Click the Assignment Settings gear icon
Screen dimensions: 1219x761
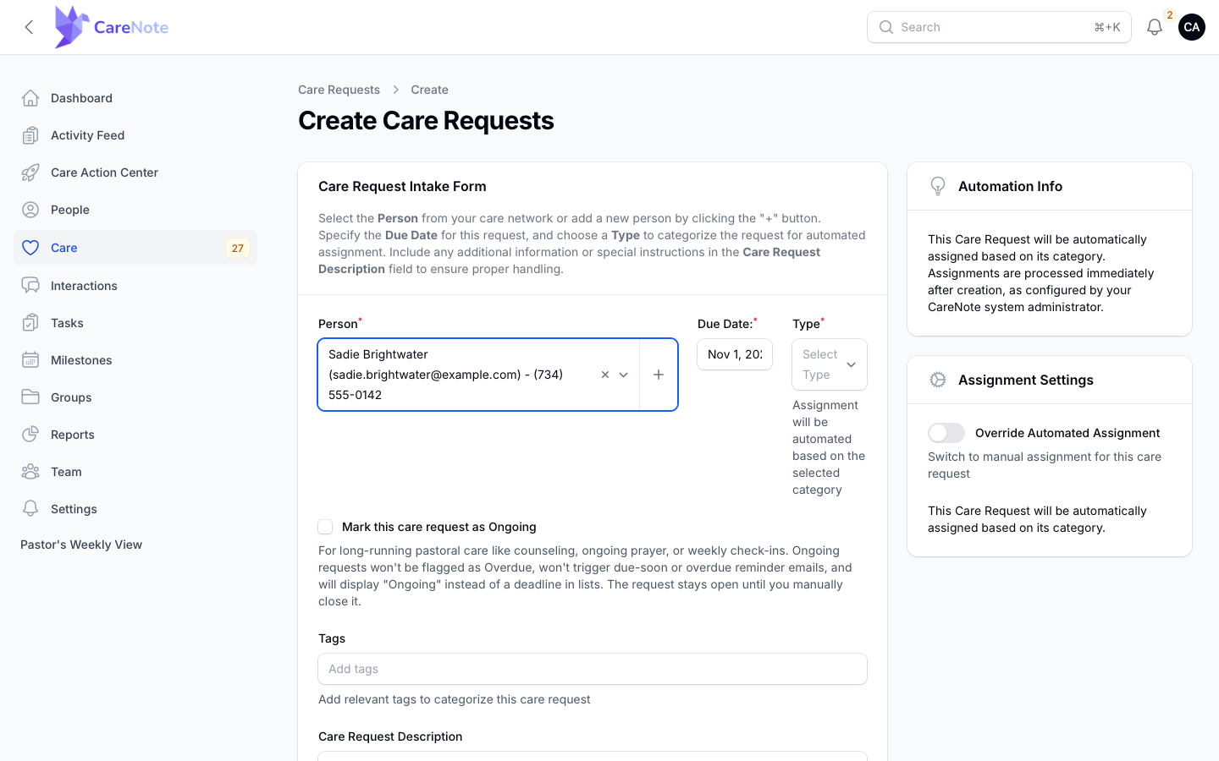pos(938,380)
